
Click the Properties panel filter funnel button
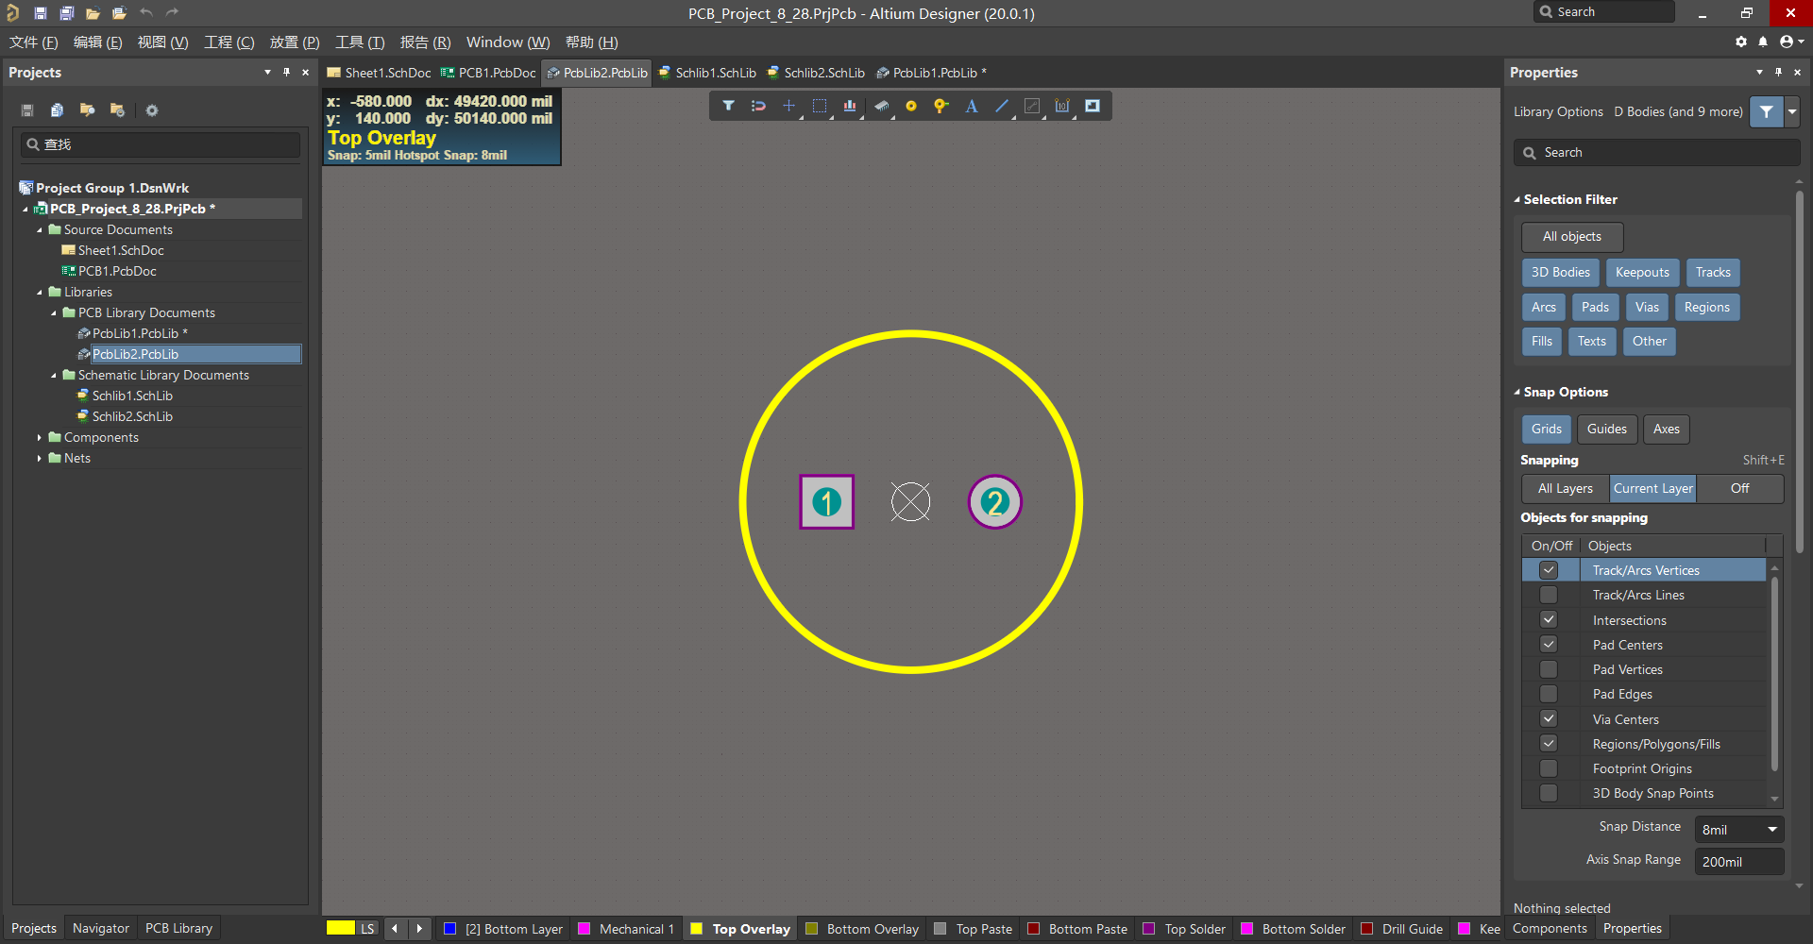click(x=1766, y=111)
